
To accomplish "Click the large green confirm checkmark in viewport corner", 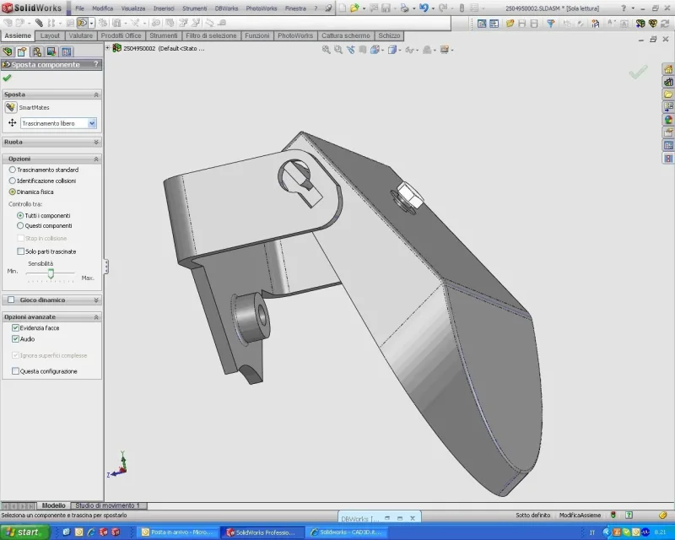I will point(638,72).
